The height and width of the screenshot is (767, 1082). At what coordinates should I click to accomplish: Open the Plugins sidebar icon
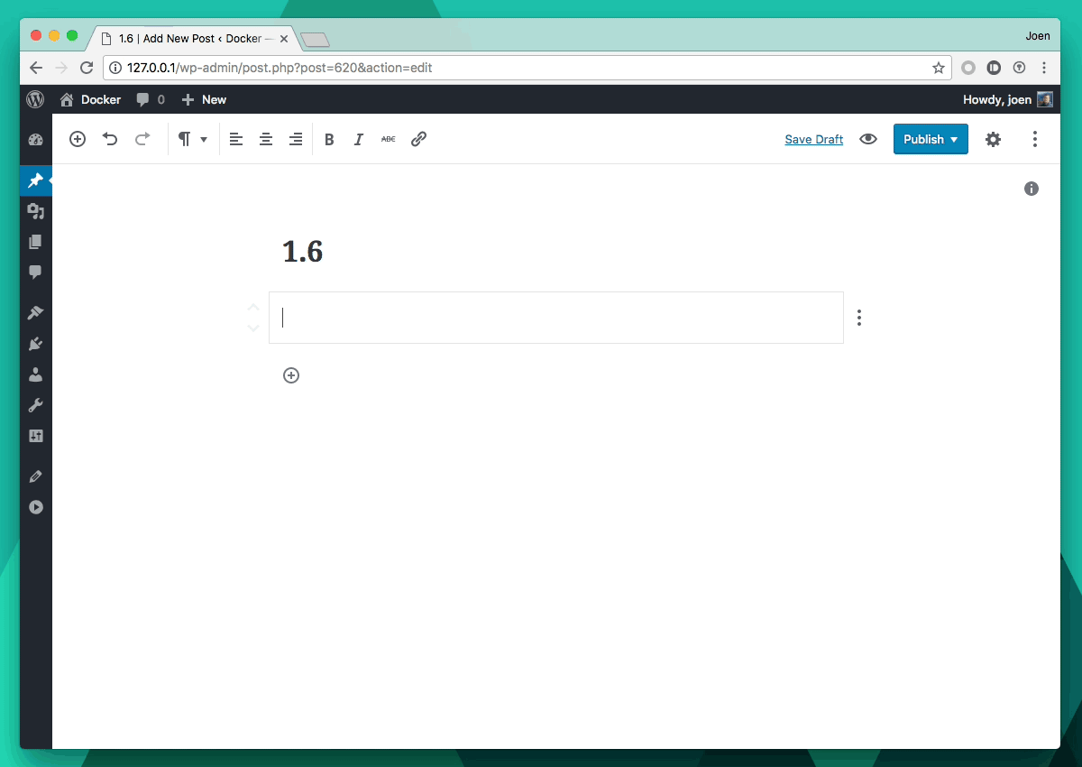(x=35, y=344)
